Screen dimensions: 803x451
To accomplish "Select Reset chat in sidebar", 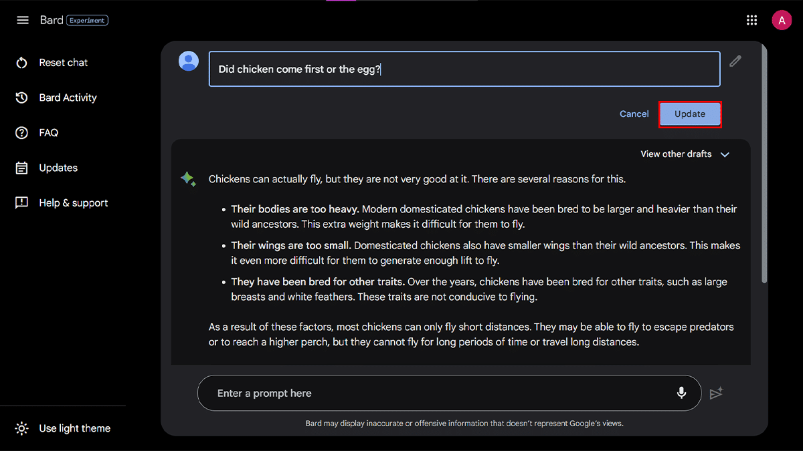I will click(63, 63).
